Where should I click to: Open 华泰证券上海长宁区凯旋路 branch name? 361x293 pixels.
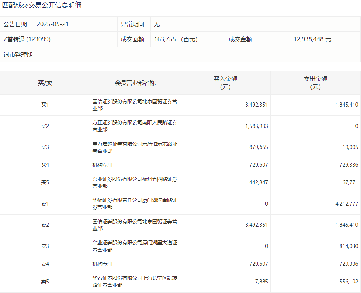tap(135, 281)
